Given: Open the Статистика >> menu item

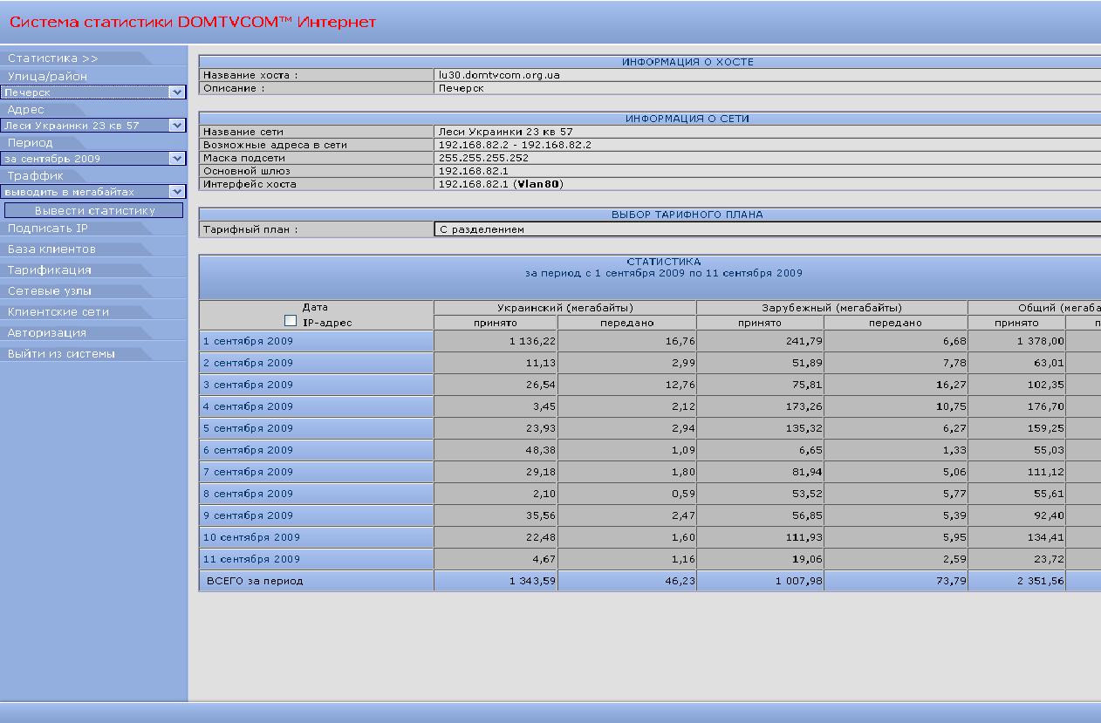Looking at the screenshot, I should (53, 58).
